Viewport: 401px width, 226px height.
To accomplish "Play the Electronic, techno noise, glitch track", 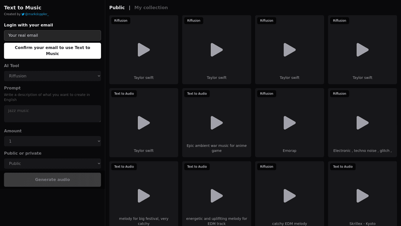I will point(362,123).
